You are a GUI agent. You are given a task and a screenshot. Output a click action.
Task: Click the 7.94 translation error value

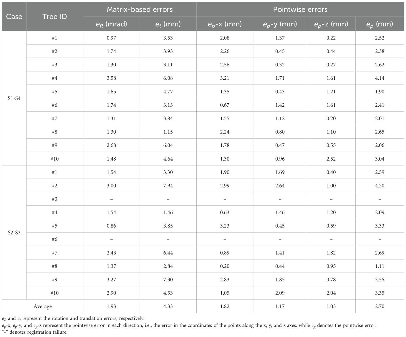[168, 186]
